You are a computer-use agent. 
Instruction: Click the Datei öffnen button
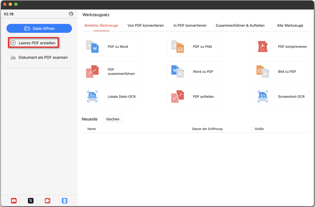(x=39, y=28)
